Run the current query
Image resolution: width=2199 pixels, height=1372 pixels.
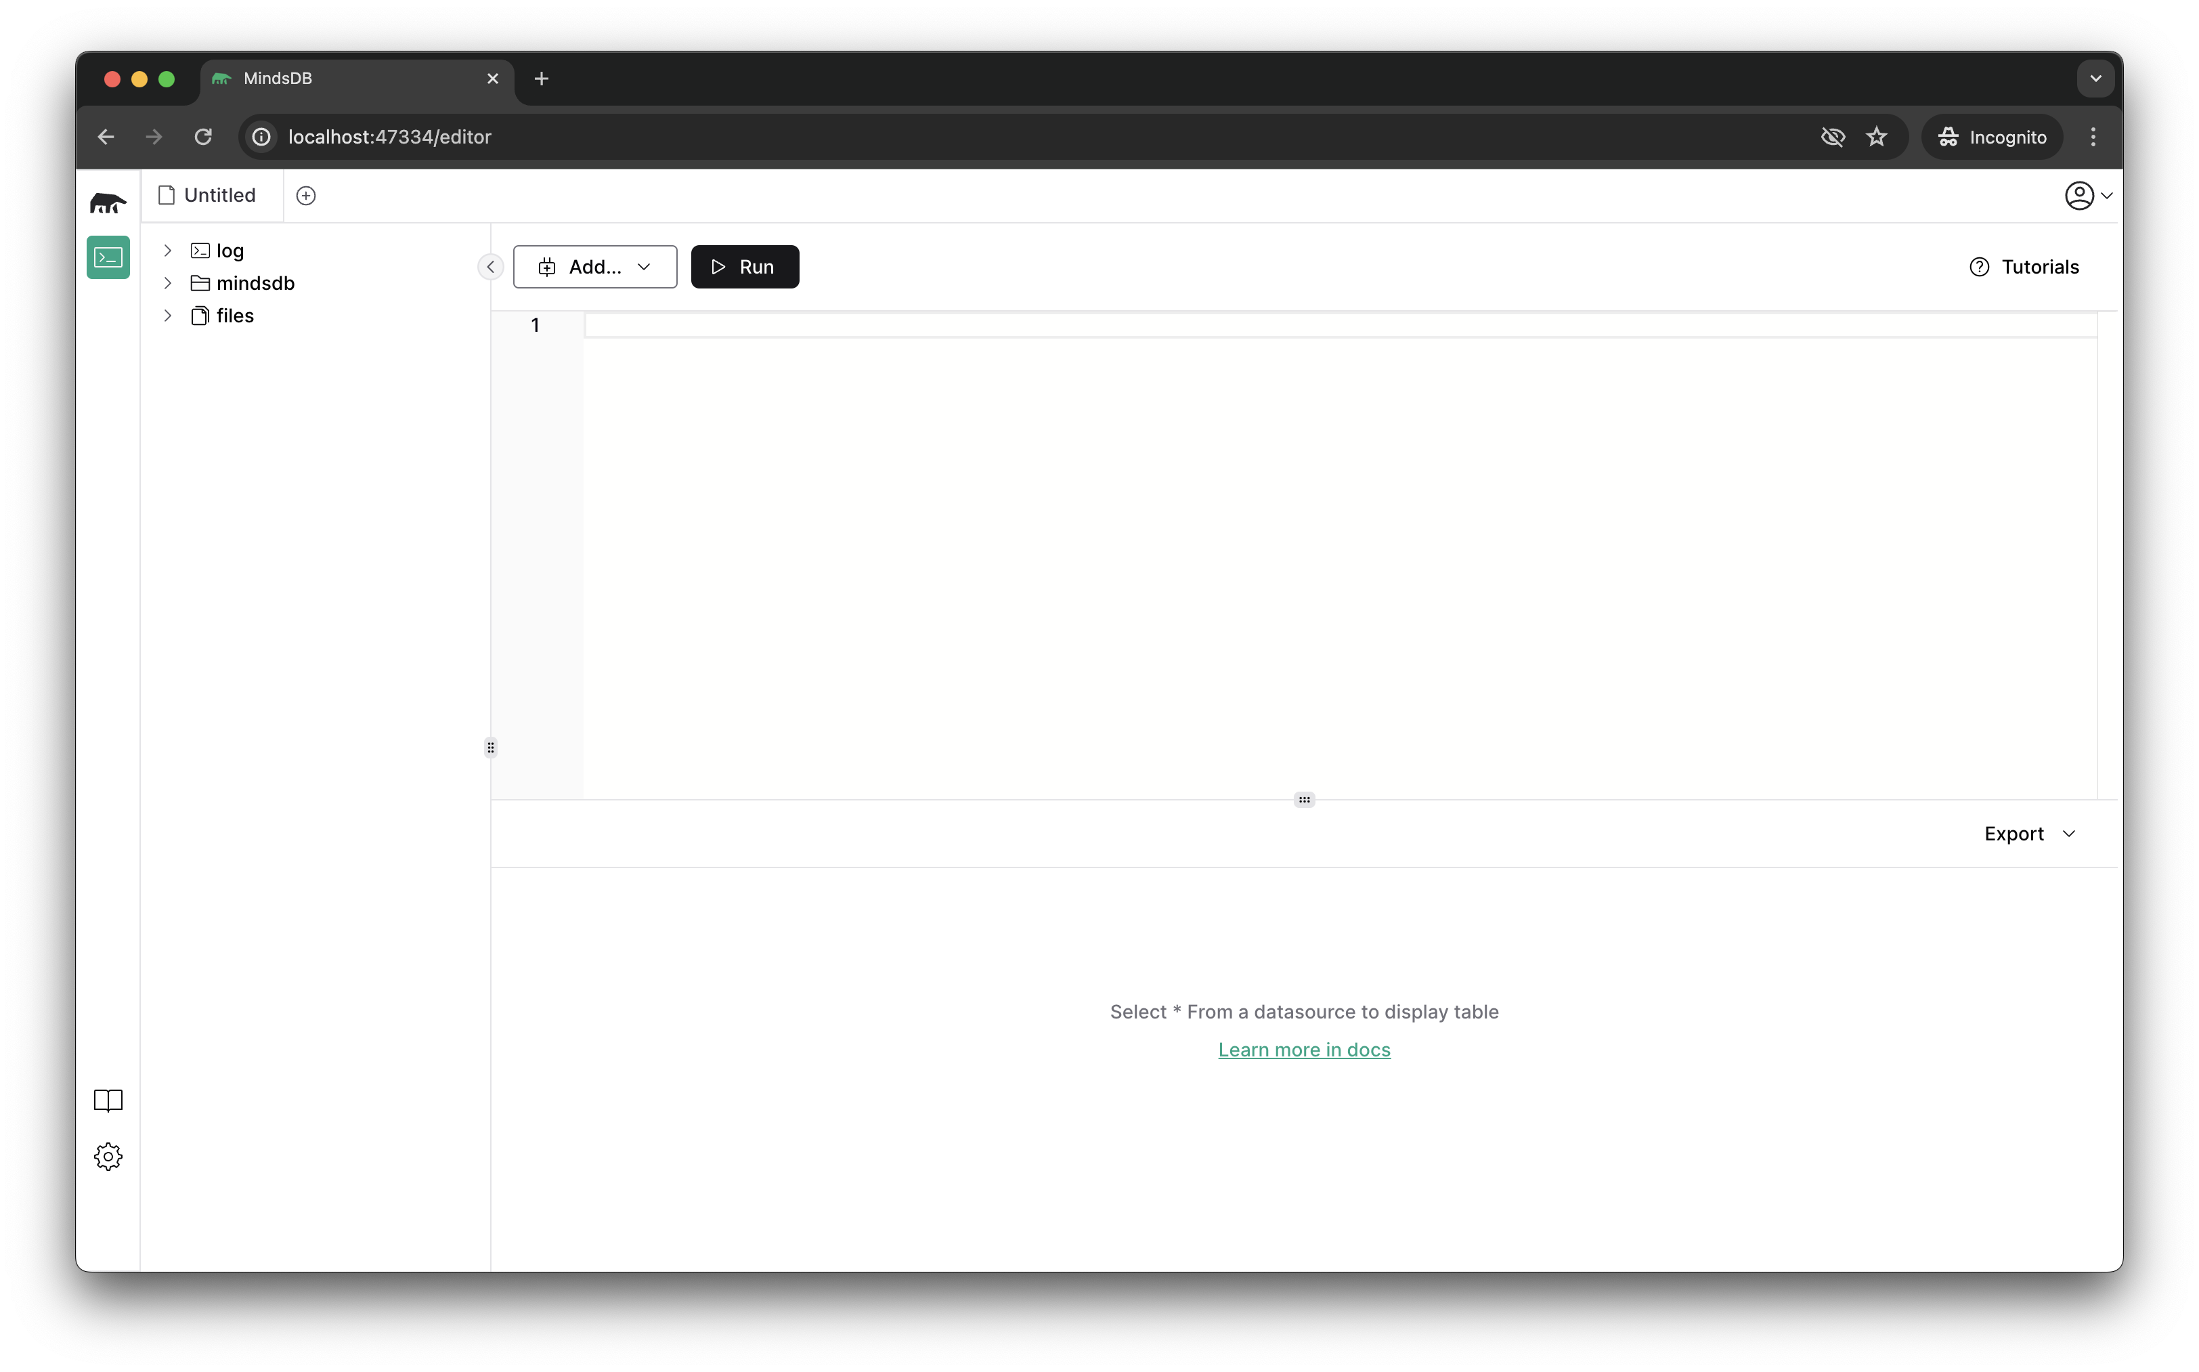tap(744, 266)
